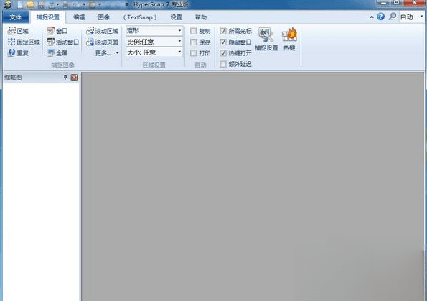Expand the 更多... more captures menu
The height and width of the screenshot is (301, 427).
coord(107,53)
